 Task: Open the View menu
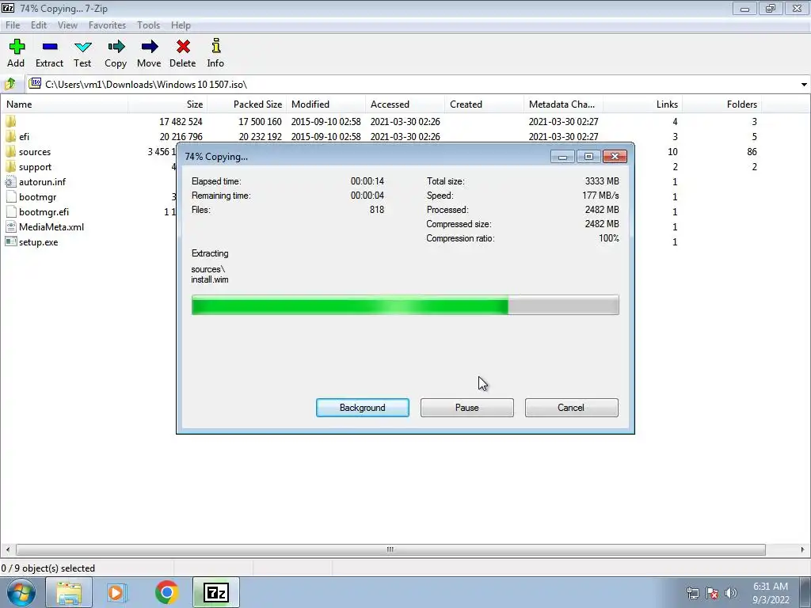coord(67,25)
